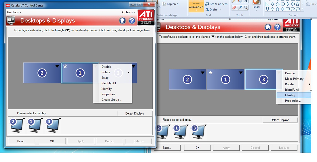The image size is (317, 162).
Task: Choose the cloud callout shape in Paint
Action: pyautogui.click(x=298, y=9)
